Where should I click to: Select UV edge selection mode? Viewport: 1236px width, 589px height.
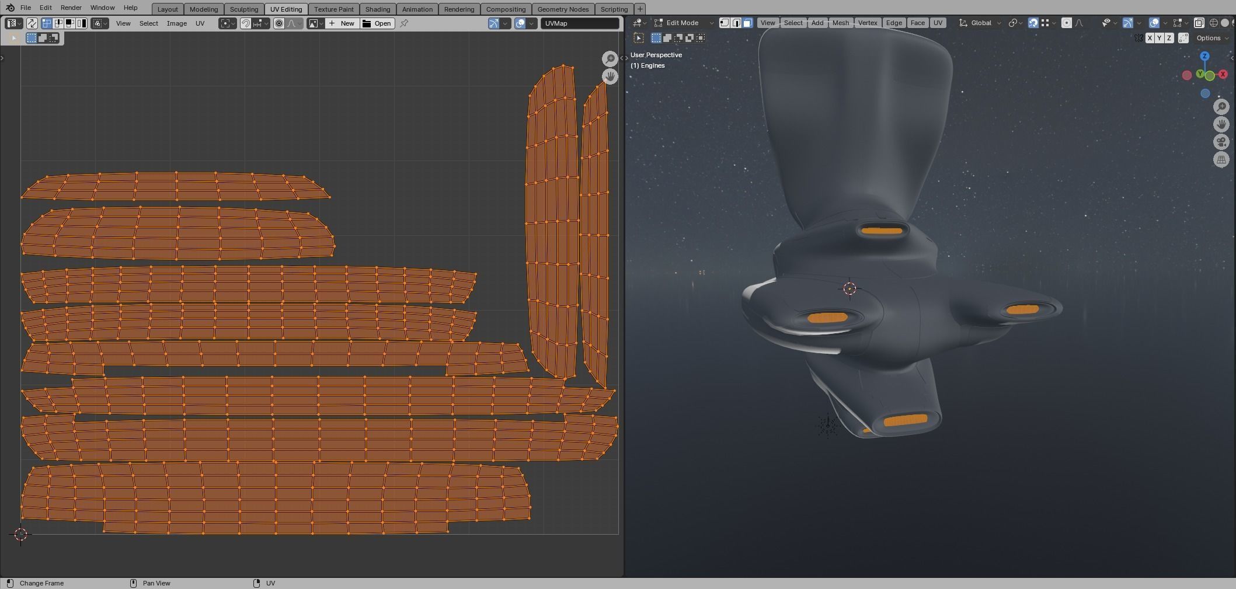pyautogui.click(x=58, y=23)
